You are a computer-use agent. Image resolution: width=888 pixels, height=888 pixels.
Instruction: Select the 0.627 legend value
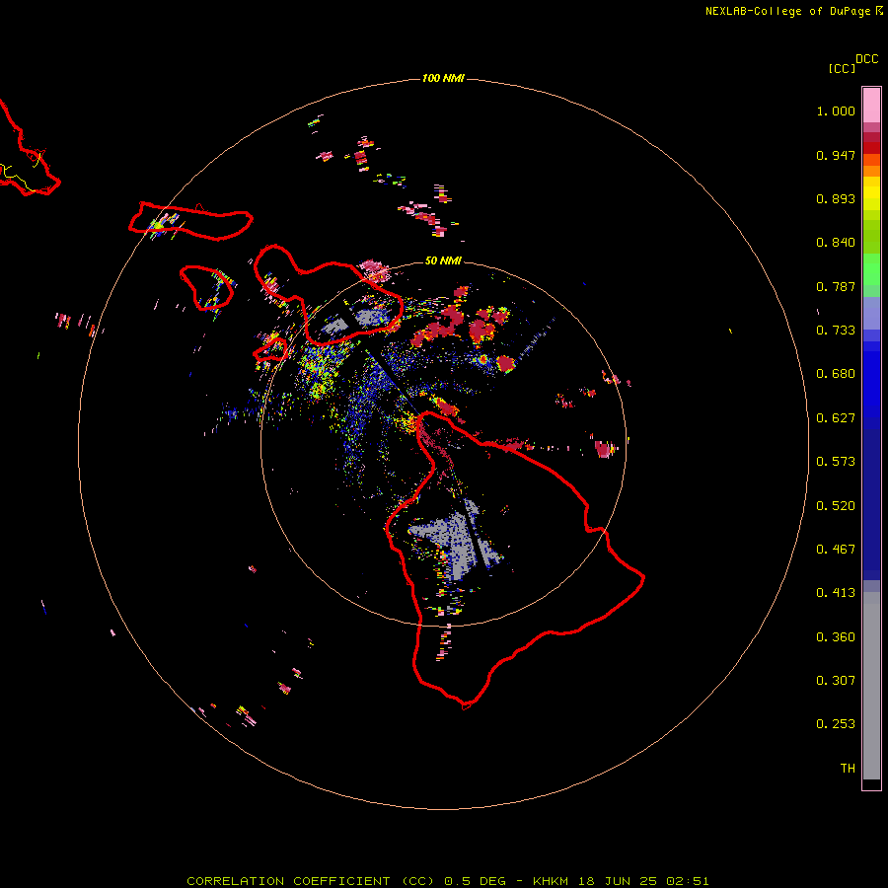(836, 418)
